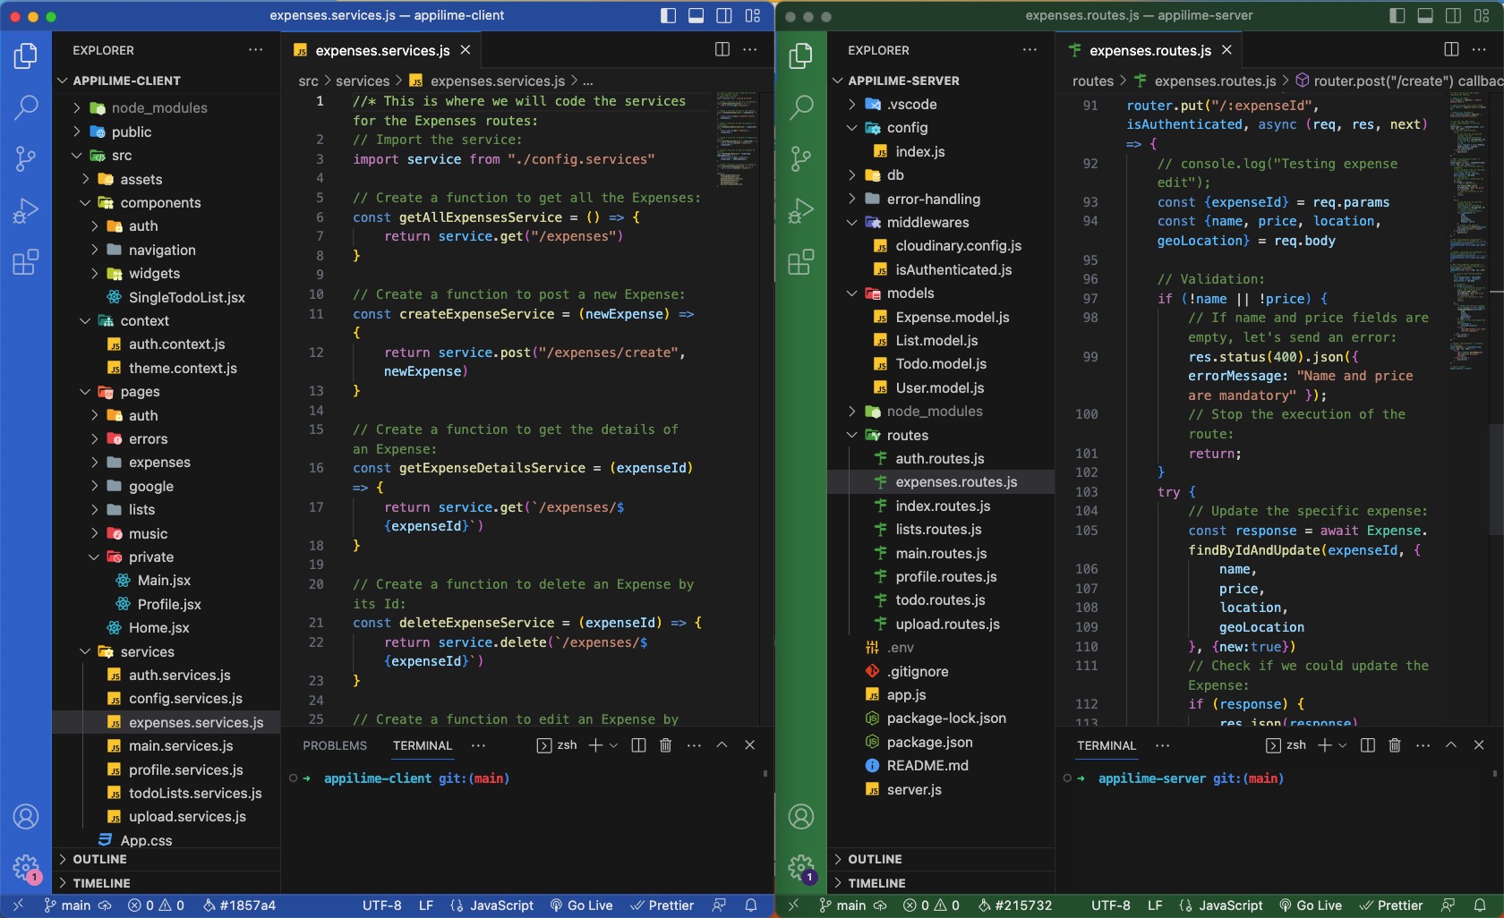Split terminal in client panel
The width and height of the screenshot is (1504, 918).
click(x=638, y=745)
